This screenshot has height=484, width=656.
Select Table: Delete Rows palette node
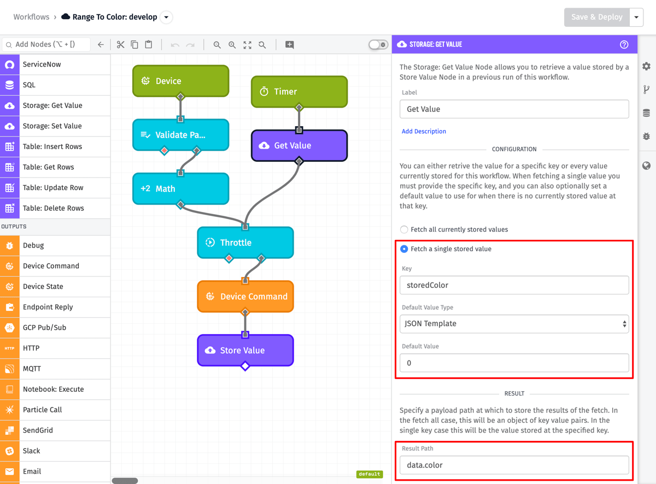55,208
